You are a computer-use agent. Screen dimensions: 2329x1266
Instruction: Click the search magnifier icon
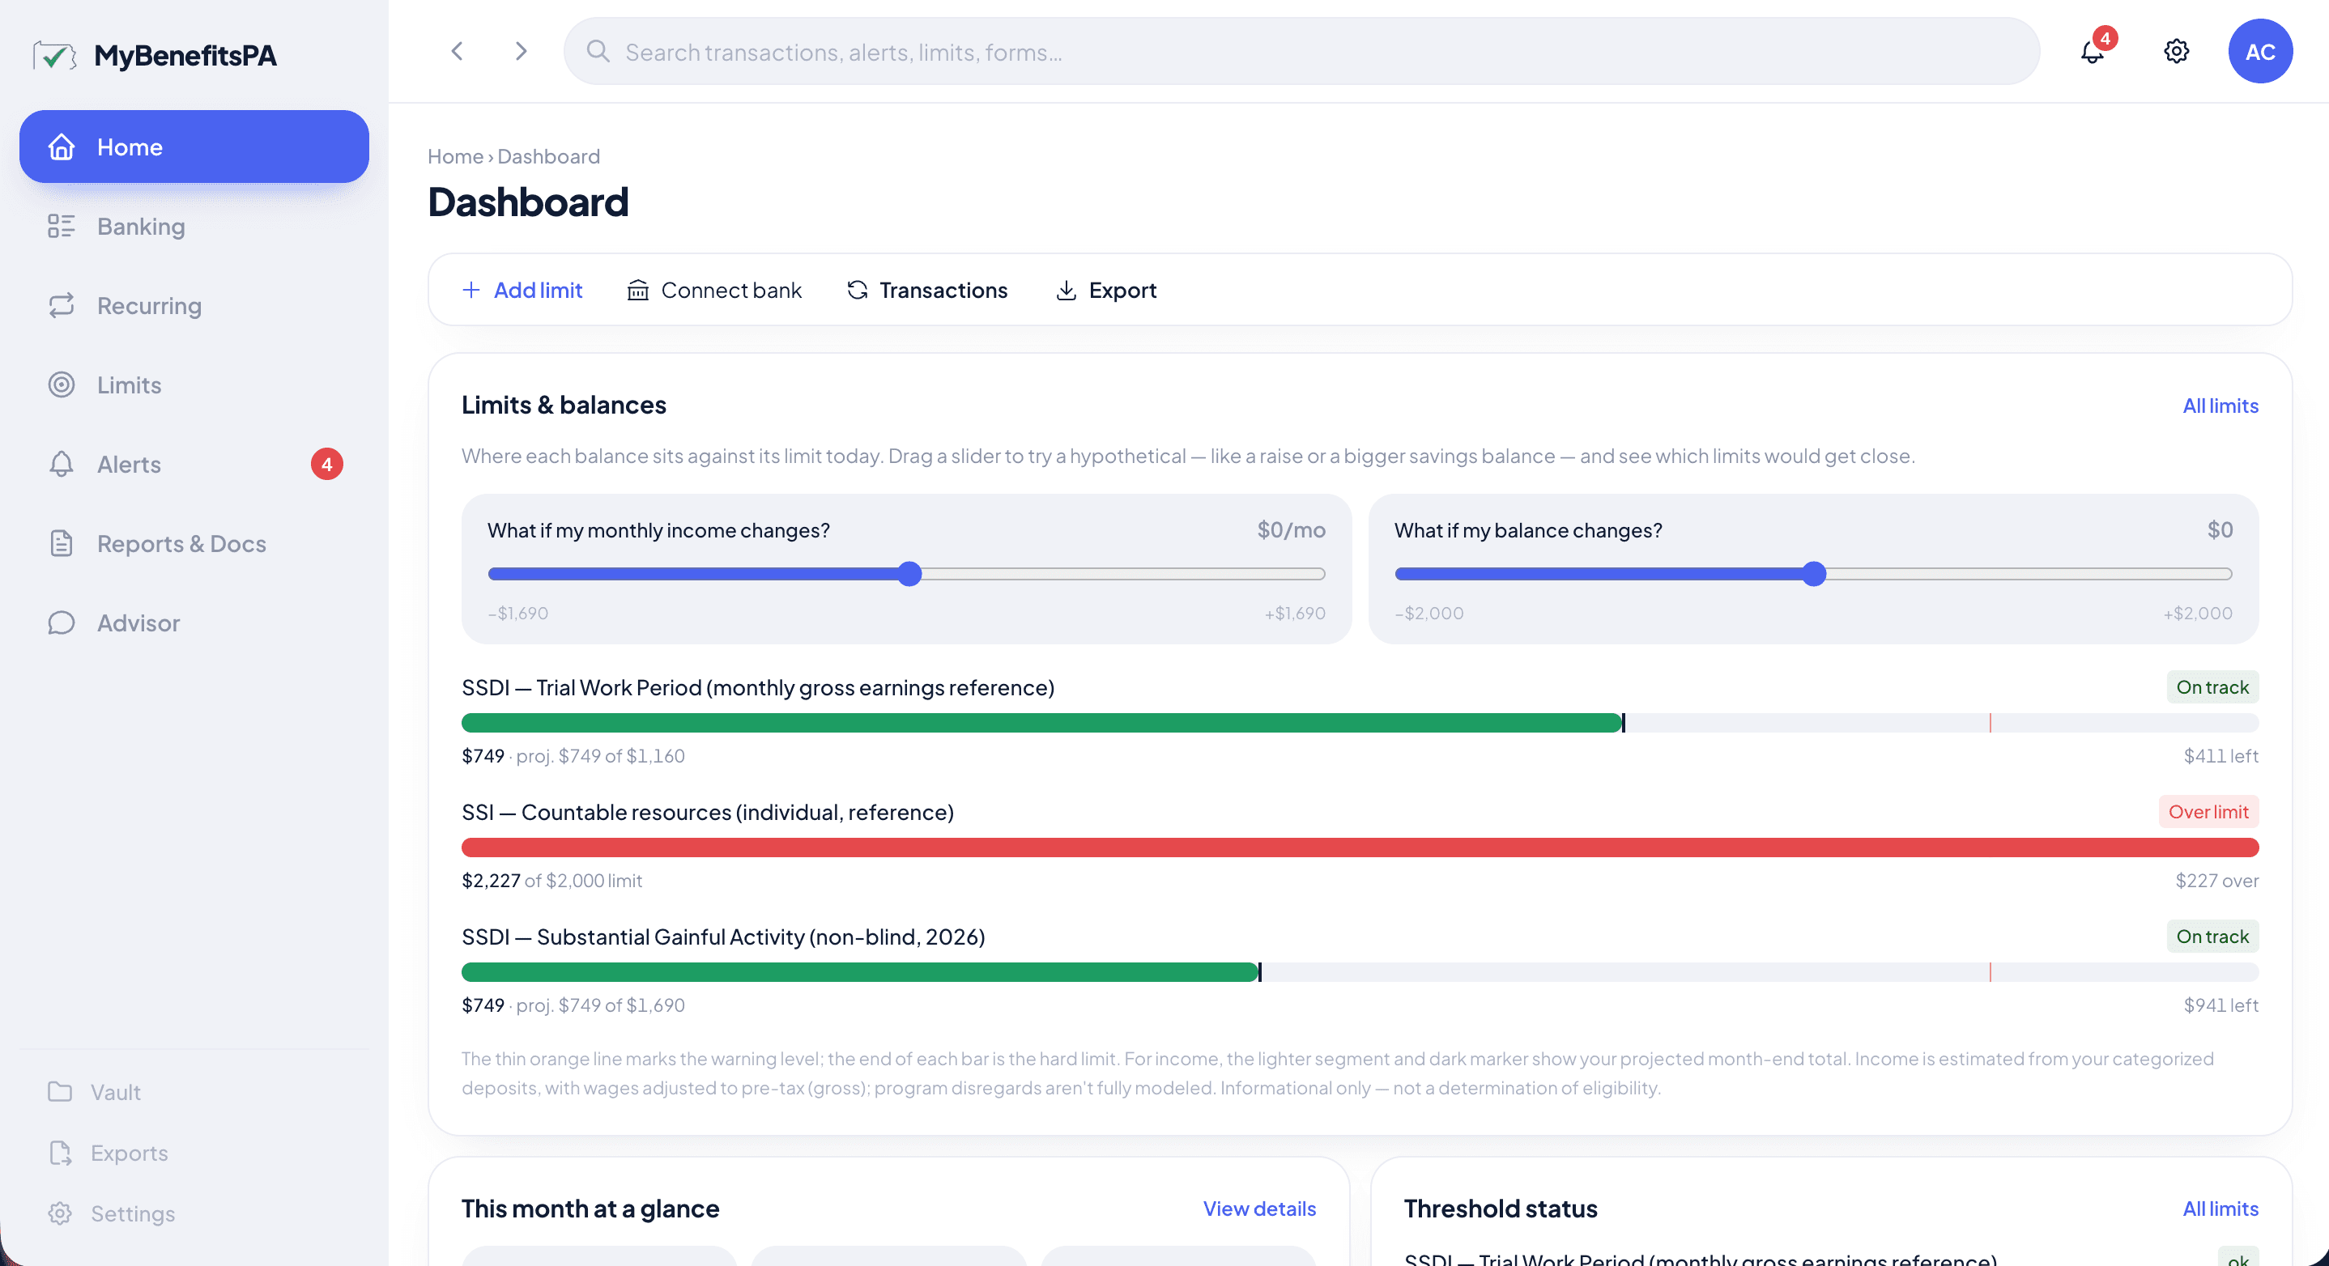click(x=598, y=52)
